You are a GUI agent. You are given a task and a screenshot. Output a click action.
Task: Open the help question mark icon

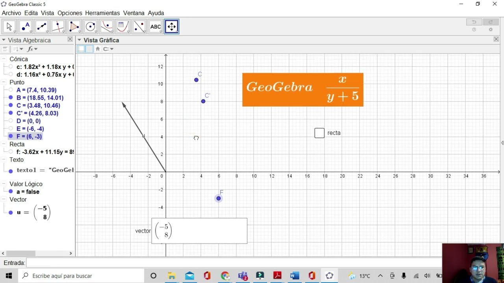474,29
